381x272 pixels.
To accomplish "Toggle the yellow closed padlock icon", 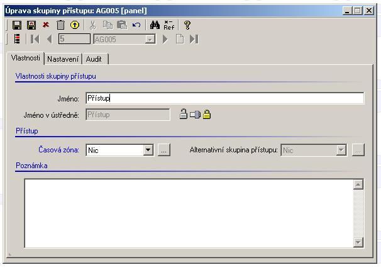I will coord(207,115).
